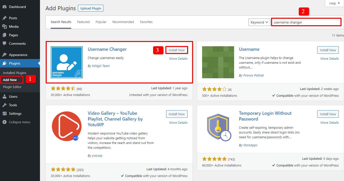Open Plugin Editor submenu item
The image size is (344, 181).
[x=12, y=87]
